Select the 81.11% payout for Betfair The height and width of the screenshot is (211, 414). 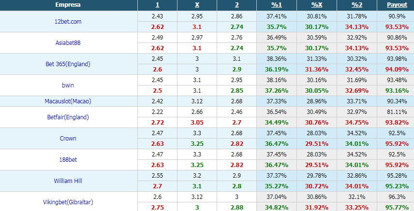click(397, 112)
